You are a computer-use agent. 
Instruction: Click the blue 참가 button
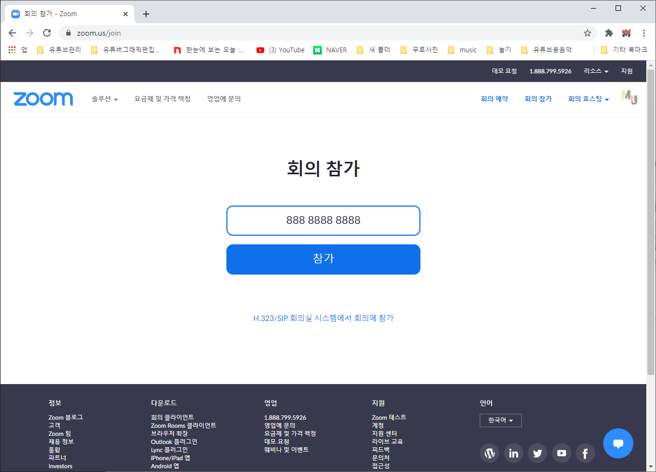click(x=323, y=259)
